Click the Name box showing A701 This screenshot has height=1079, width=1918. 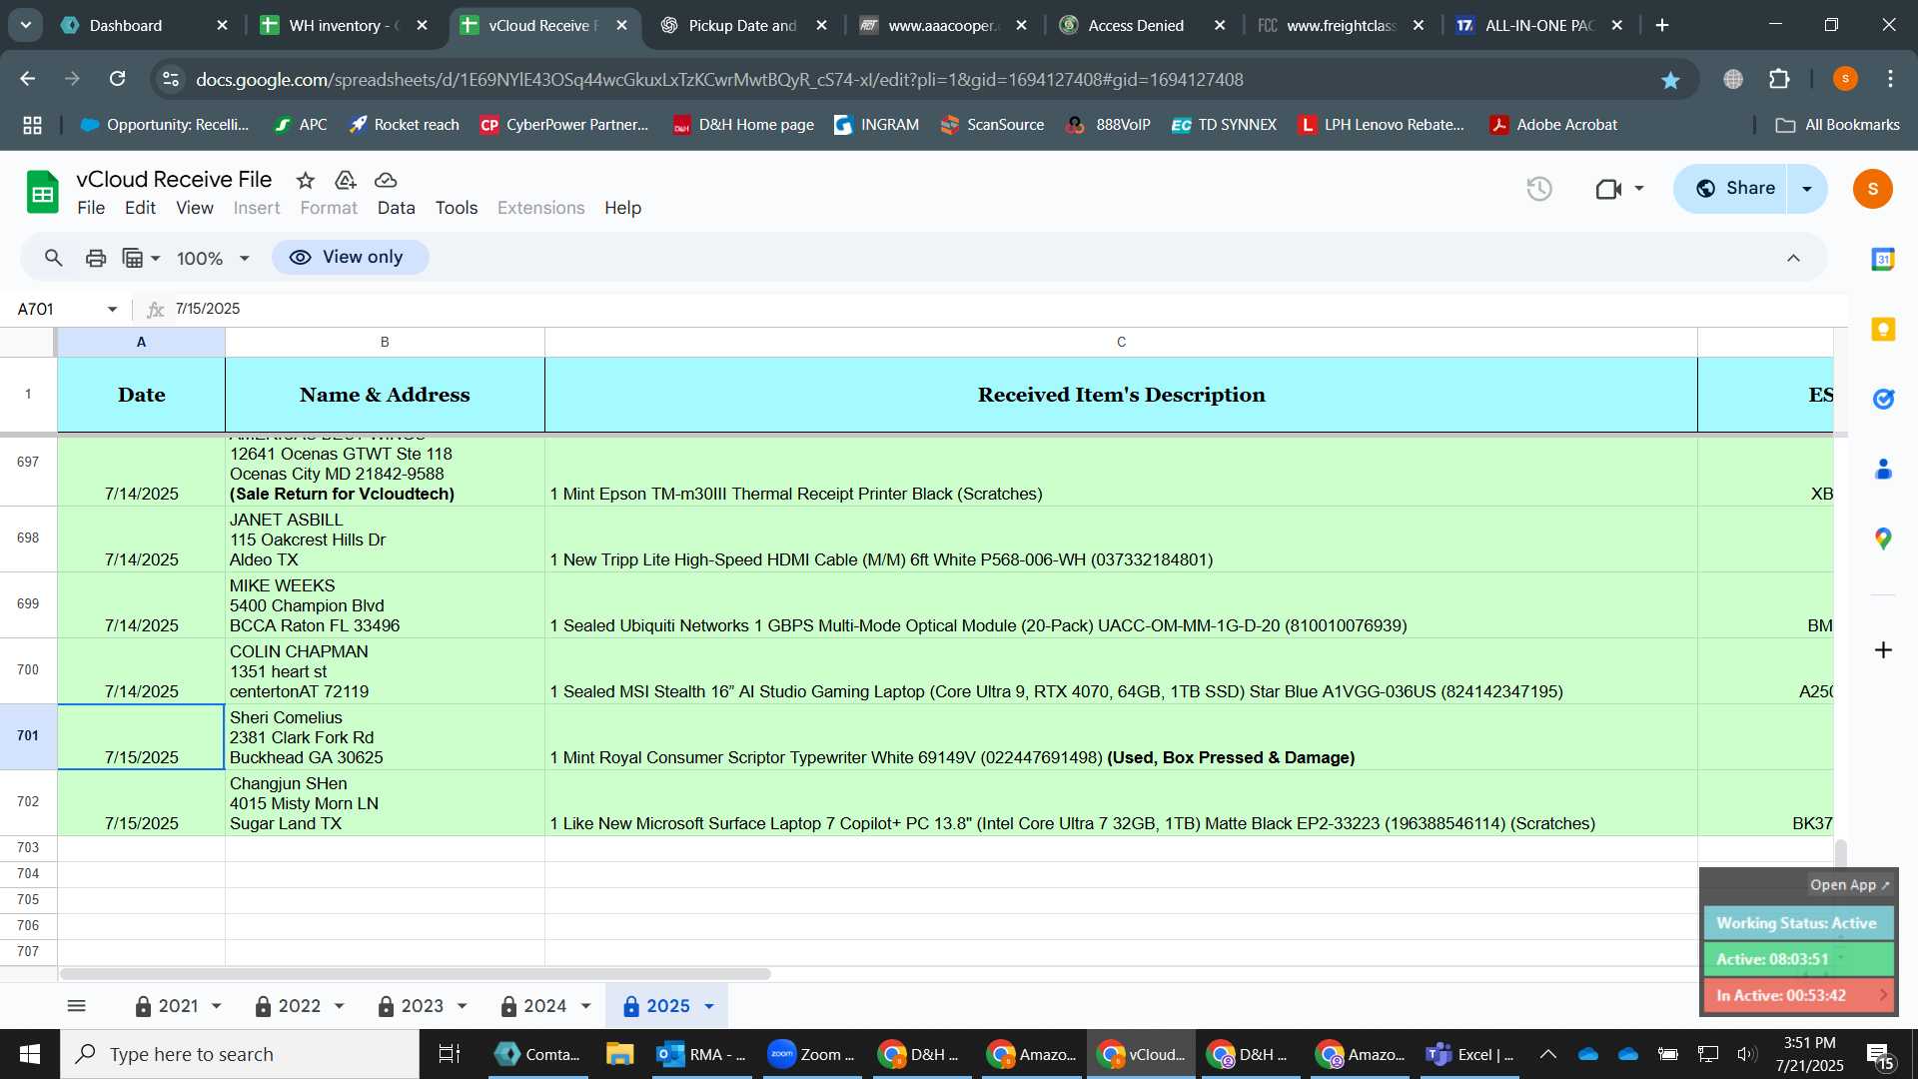click(x=56, y=310)
